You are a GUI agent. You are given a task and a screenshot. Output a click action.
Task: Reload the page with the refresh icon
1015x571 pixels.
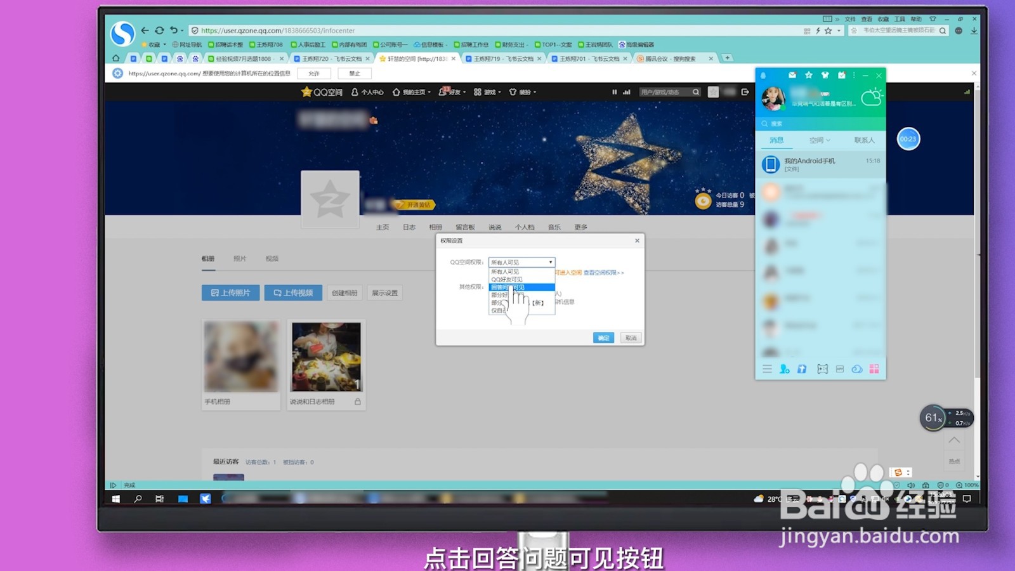point(159,30)
